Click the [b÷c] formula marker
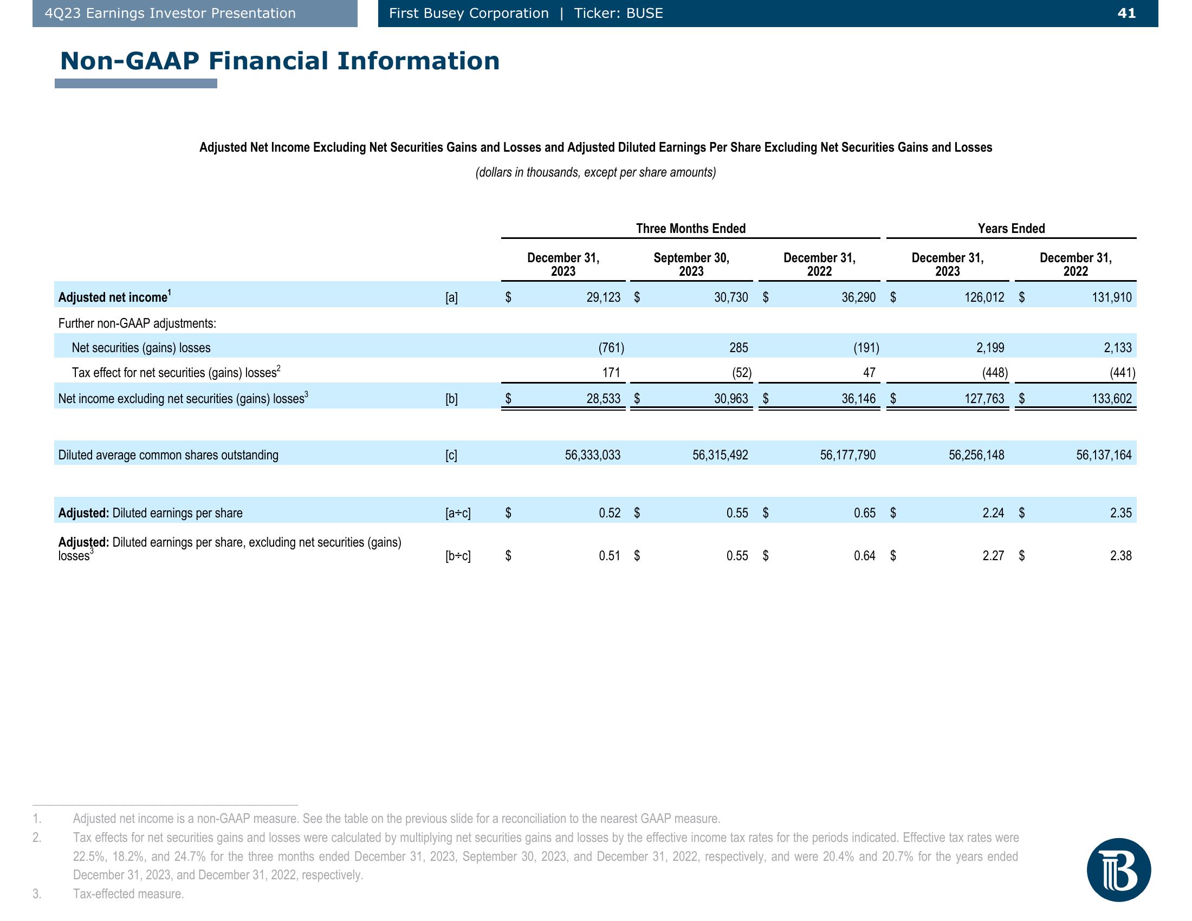The image size is (1192, 921). tap(458, 556)
